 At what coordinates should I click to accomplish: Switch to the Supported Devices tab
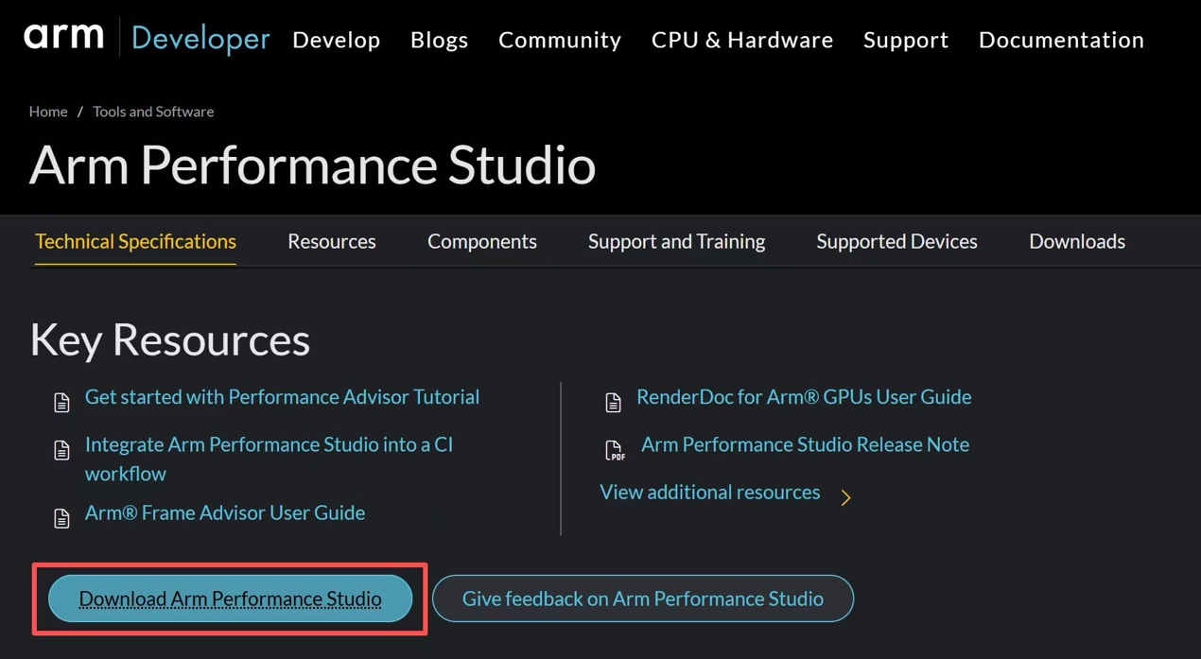896,242
